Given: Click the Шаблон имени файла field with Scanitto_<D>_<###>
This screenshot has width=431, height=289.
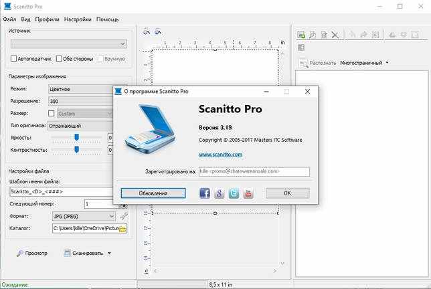Looking at the screenshot, I should click(61, 191).
